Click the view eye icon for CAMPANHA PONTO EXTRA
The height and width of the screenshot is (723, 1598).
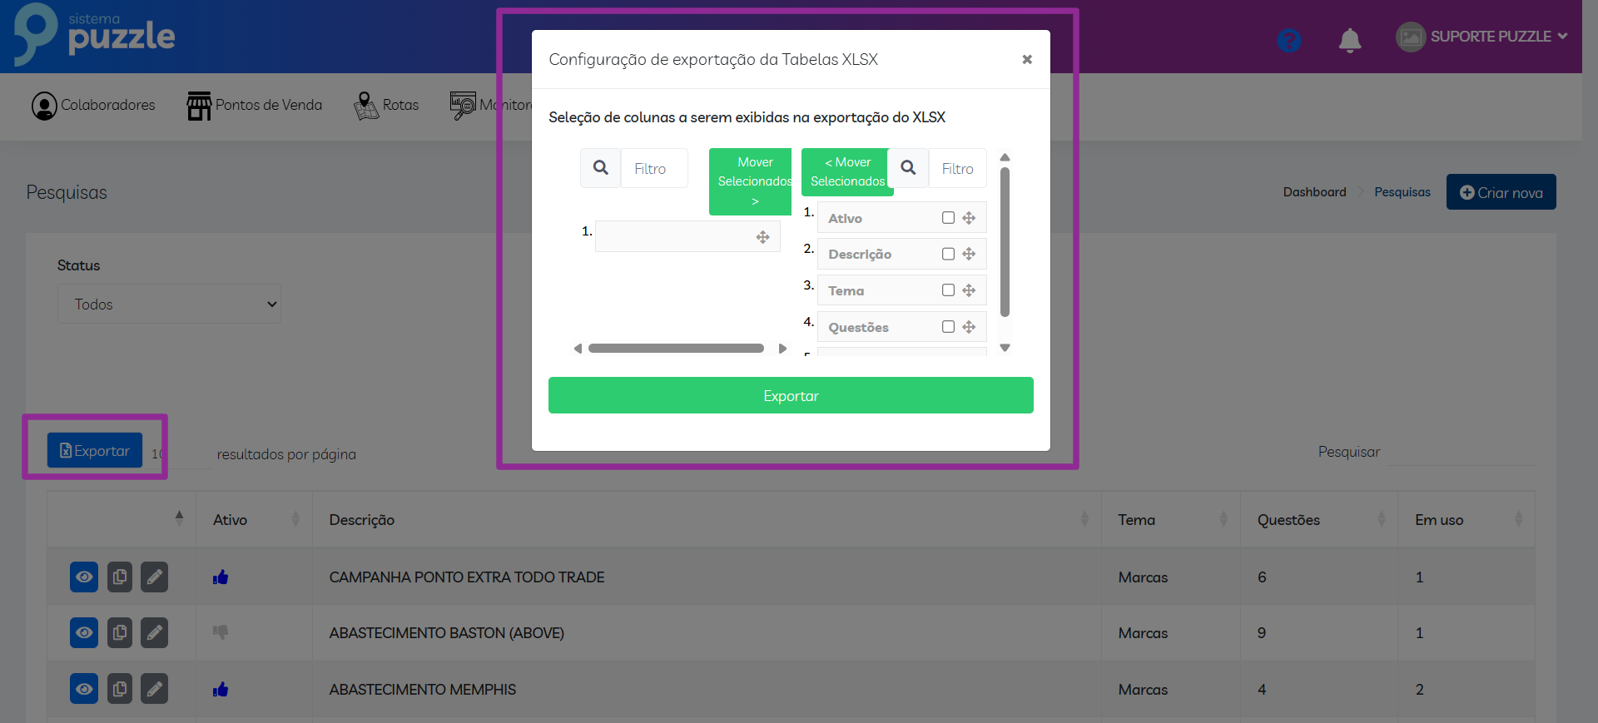tap(84, 577)
